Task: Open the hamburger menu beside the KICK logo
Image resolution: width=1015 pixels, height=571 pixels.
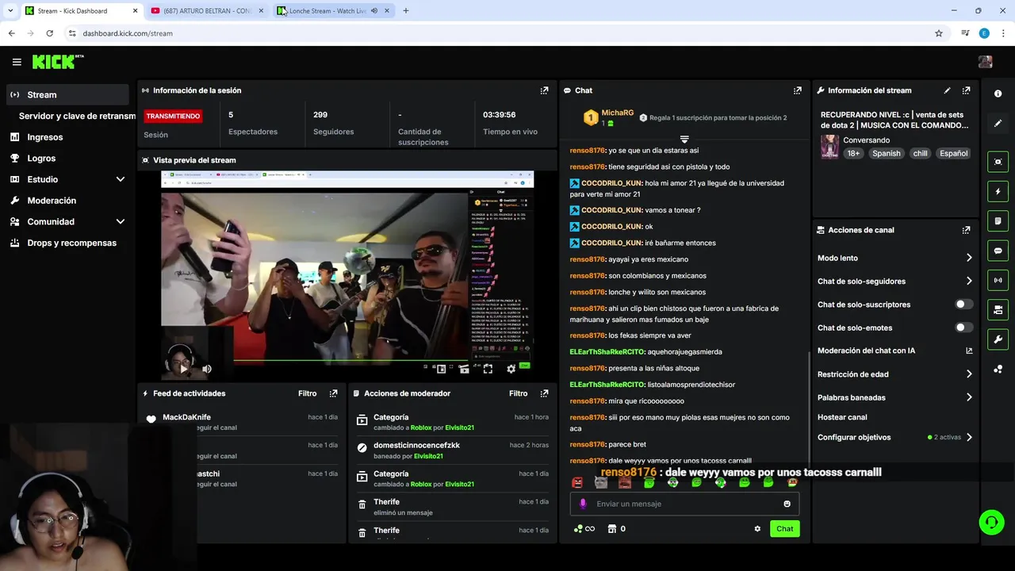Action: click(17, 62)
